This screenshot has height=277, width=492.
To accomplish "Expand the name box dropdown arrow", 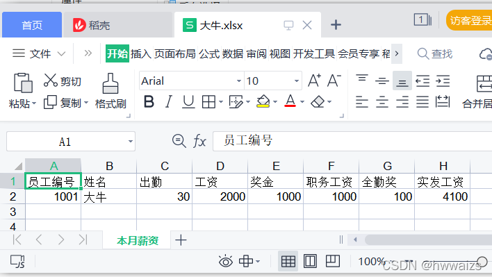I will pyautogui.click(x=131, y=142).
